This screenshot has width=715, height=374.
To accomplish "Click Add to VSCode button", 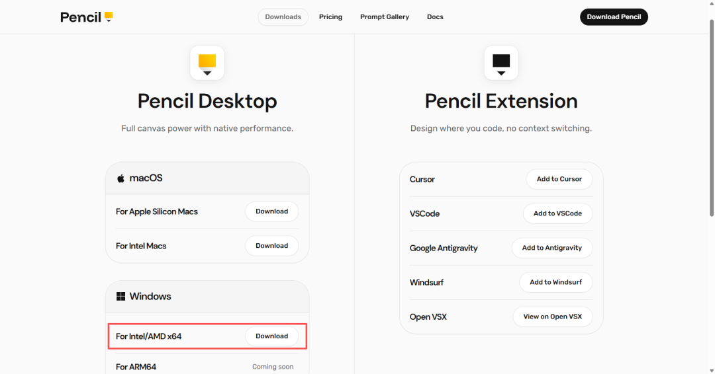I will (557, 213).
